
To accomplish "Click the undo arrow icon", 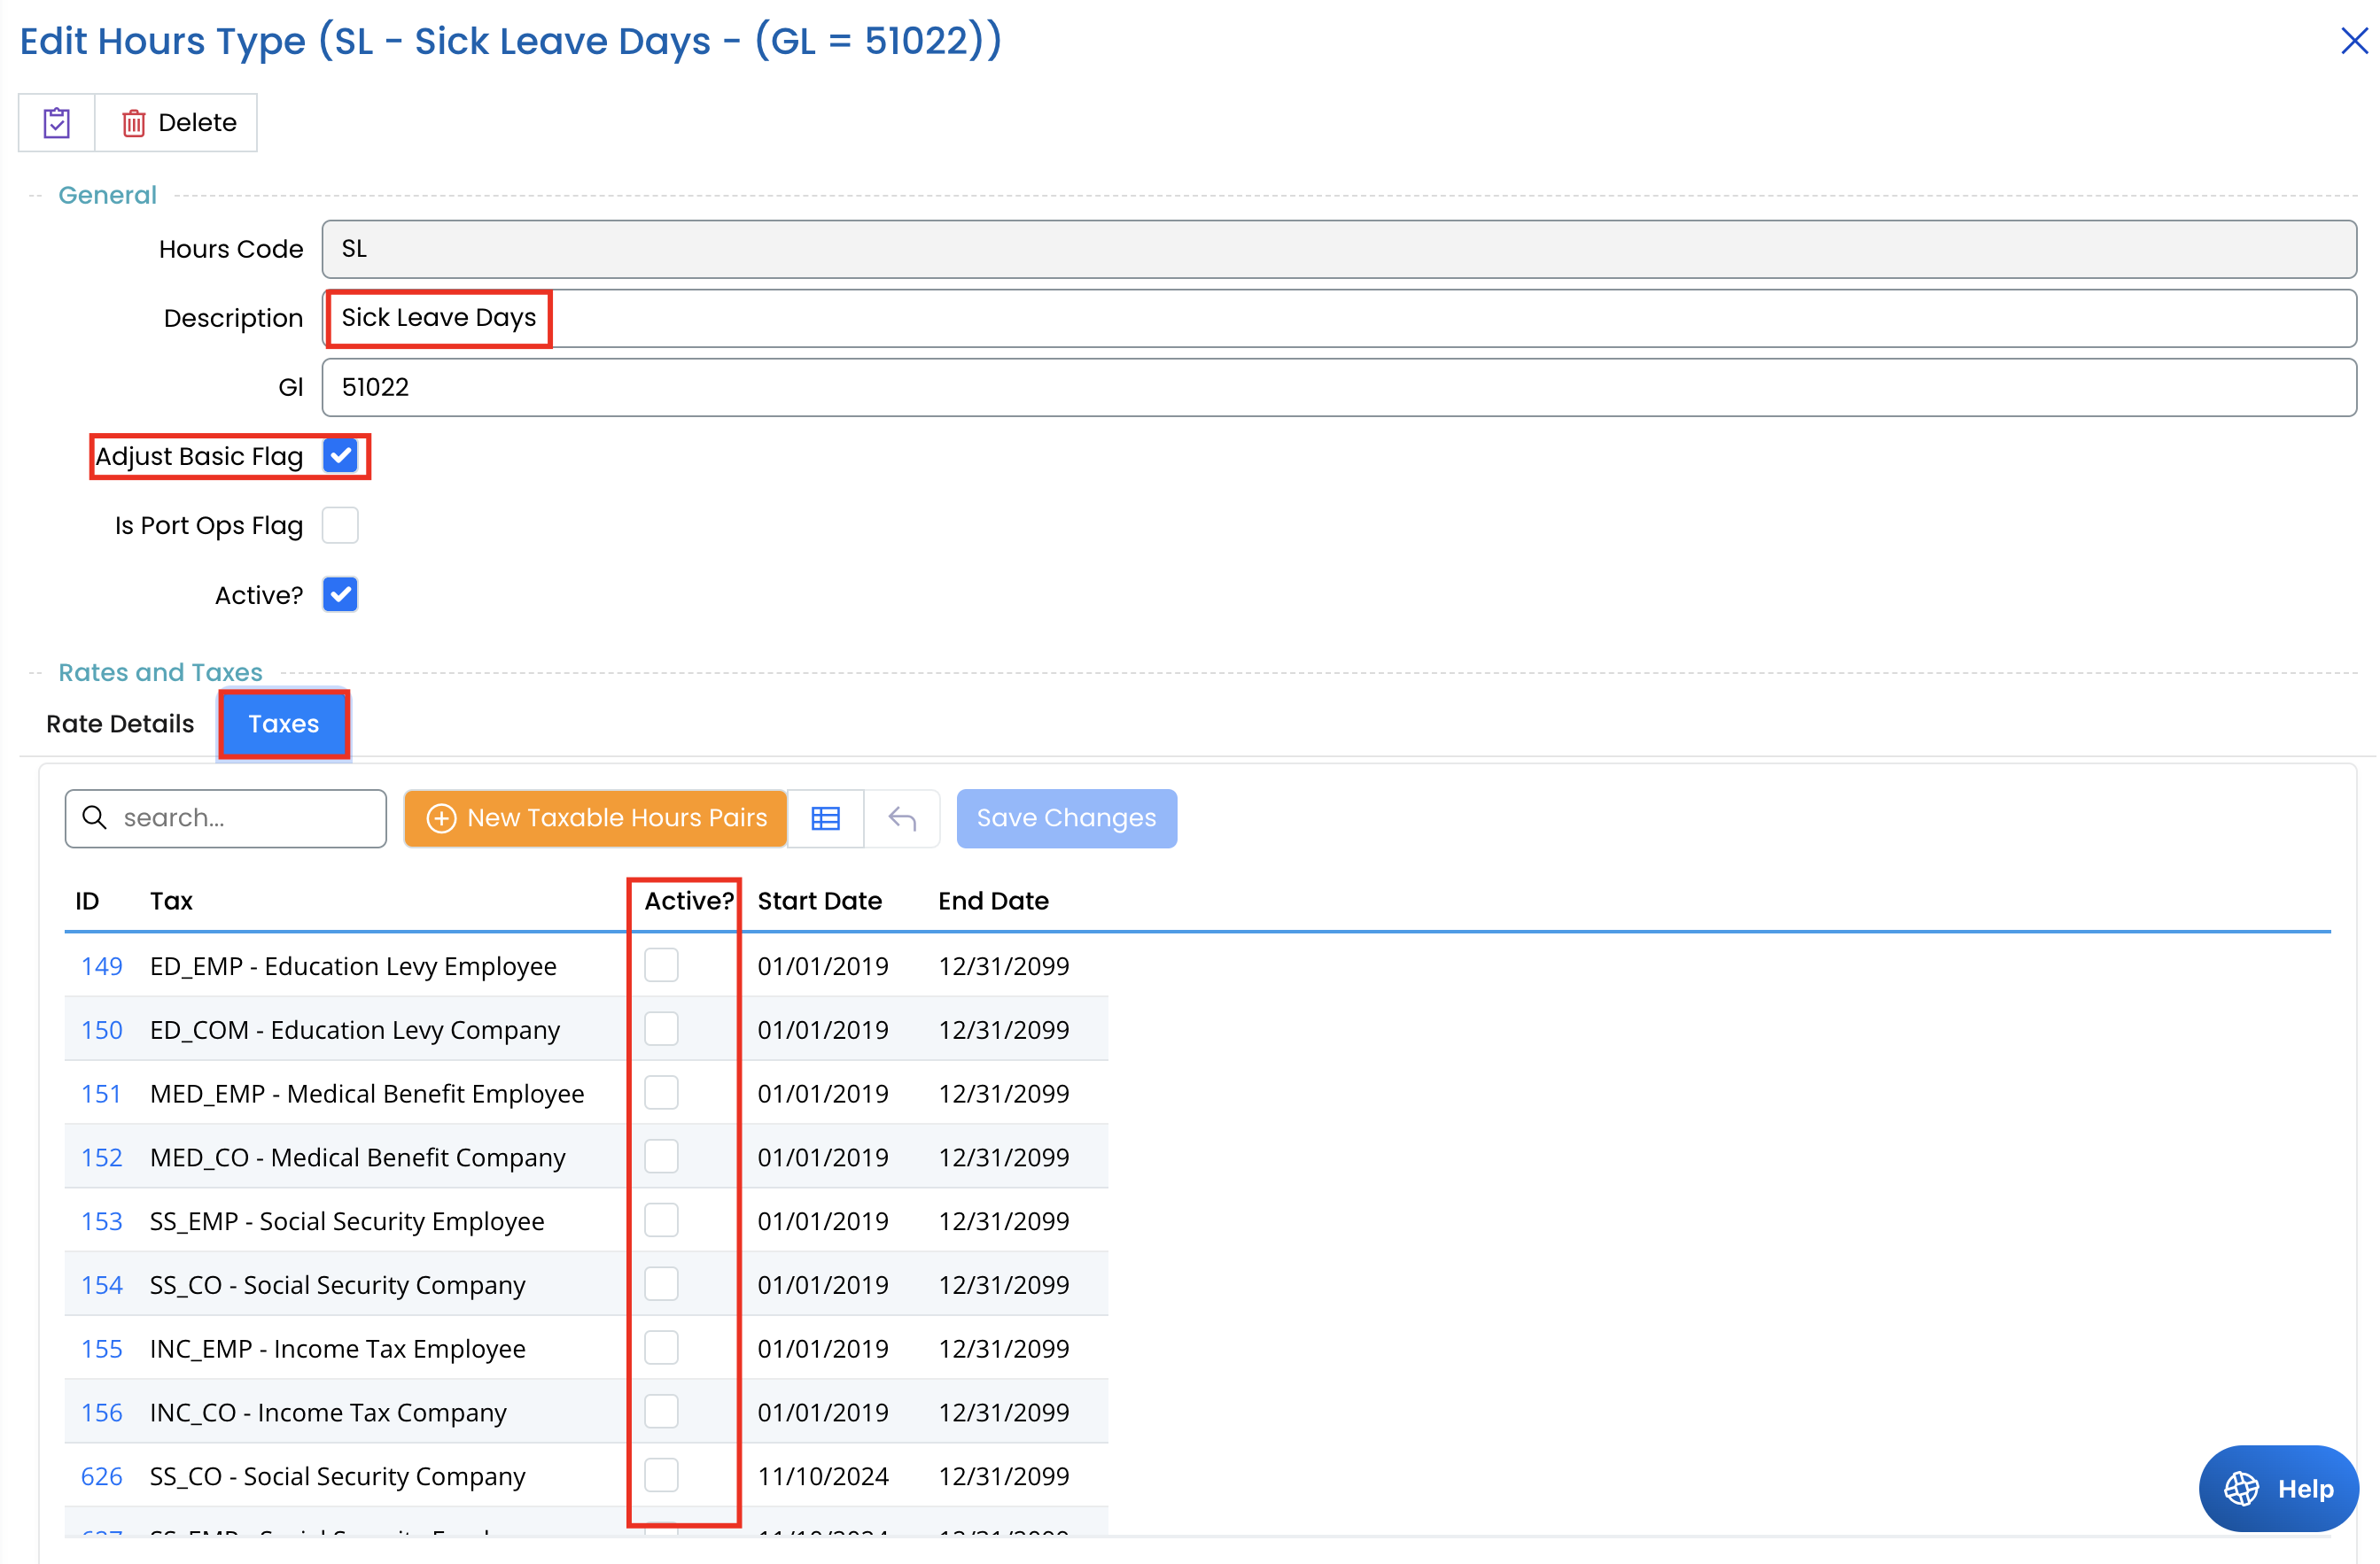I will pos(902,818).
